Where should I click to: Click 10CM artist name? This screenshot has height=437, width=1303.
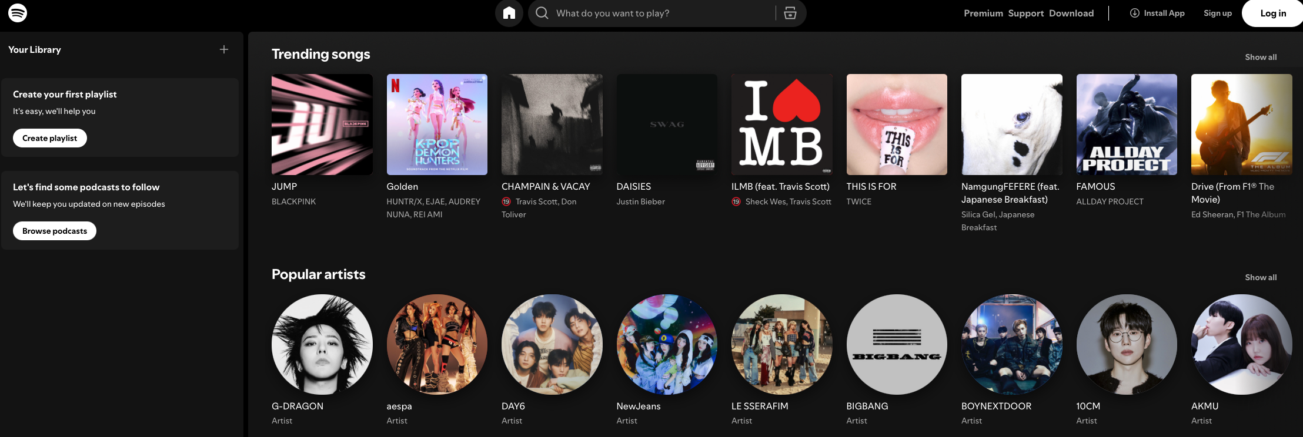click(1088, 406)
